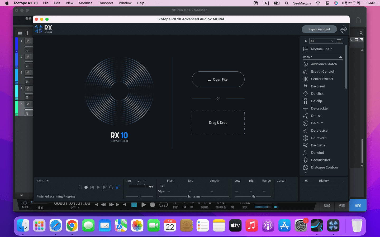Click the iZotope logo icon beside Repair Assistant
Screen dimensions: 380x237
tap(343, 29)
